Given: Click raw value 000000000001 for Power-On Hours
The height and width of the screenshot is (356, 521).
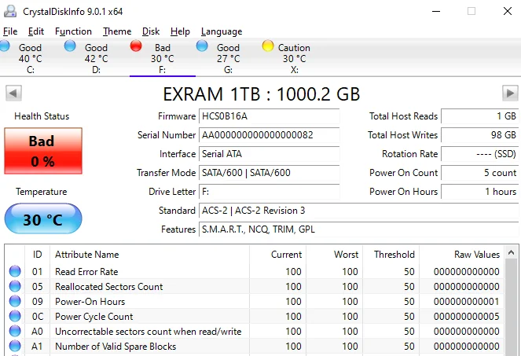Looking at the screenshot, I should point(467,302).
